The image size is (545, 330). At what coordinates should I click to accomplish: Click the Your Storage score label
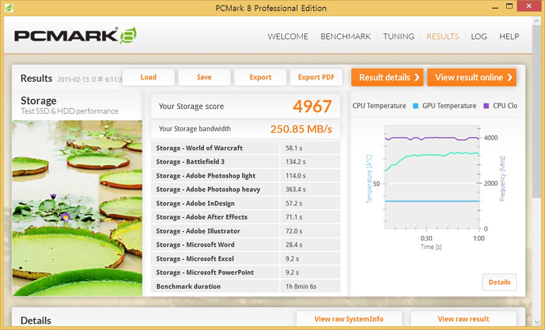[x=192, y=107]
